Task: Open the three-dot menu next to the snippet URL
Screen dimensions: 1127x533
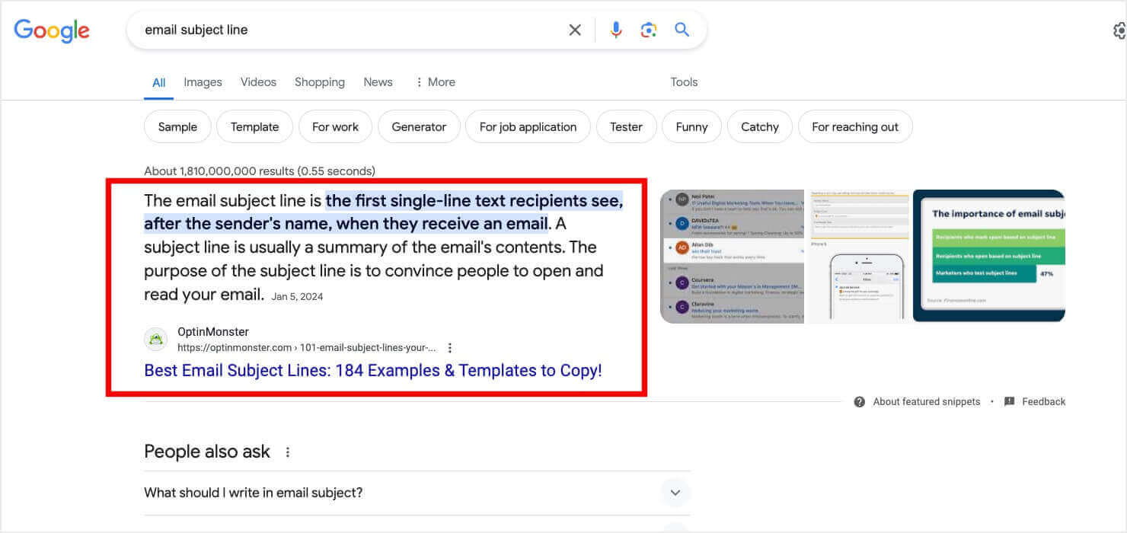Action: [450, 347]
